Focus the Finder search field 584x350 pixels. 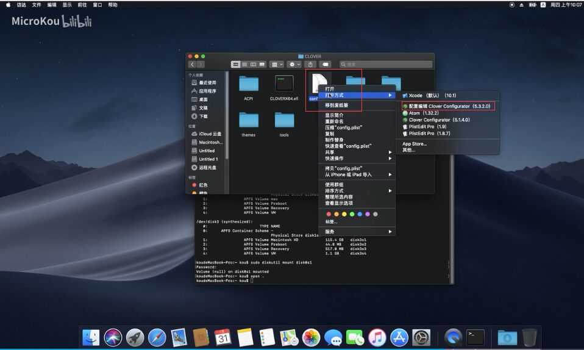pos(386,65)
